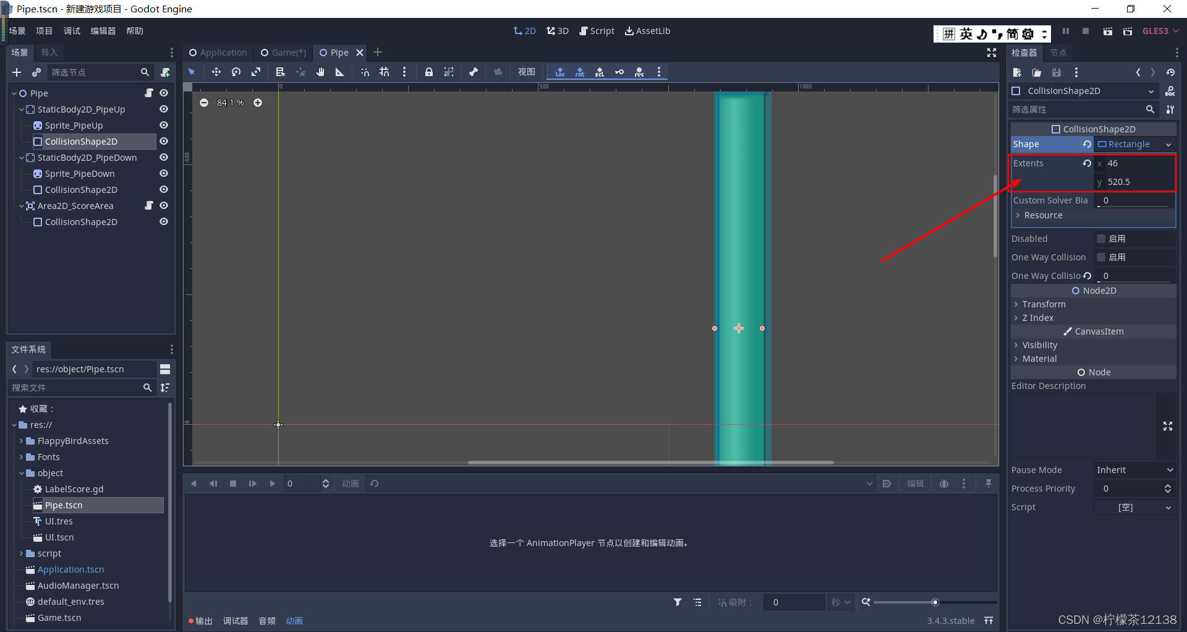Zoom out of the canvas with the minus icon
The height and width of the screenshot is (632, 1187).
pos(204,103)
